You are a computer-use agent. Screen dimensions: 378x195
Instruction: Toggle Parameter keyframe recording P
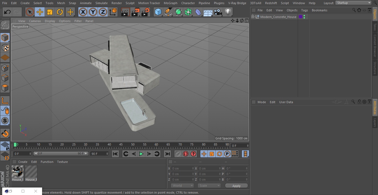point(227,154)
